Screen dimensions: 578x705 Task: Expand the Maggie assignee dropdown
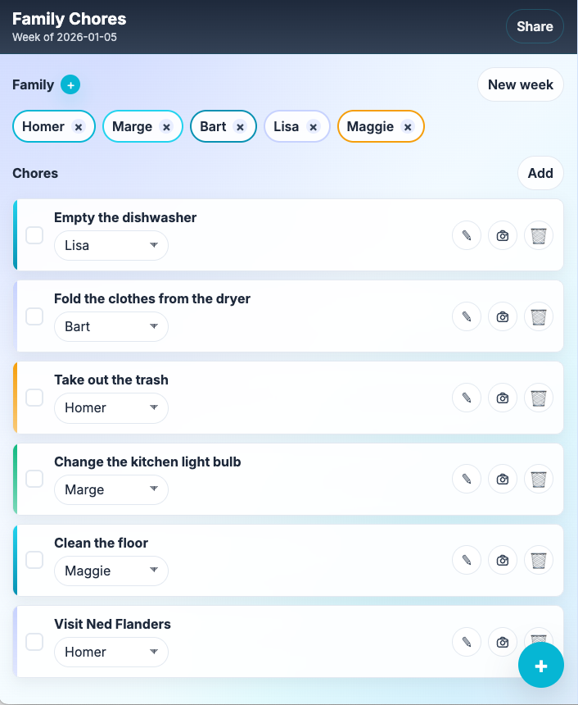pos(111,571)
